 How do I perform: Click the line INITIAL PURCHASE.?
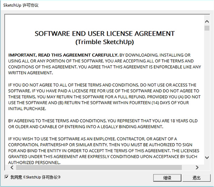(27, 109)
